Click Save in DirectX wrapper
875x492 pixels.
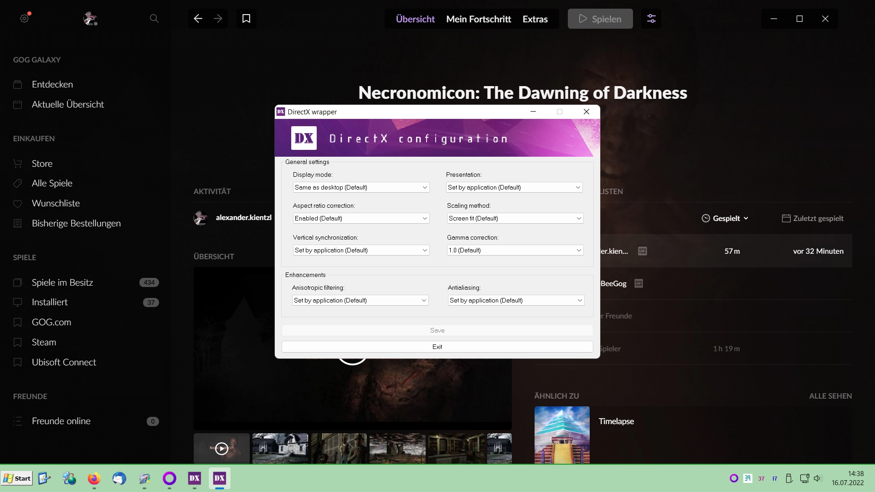coord(437,330)
